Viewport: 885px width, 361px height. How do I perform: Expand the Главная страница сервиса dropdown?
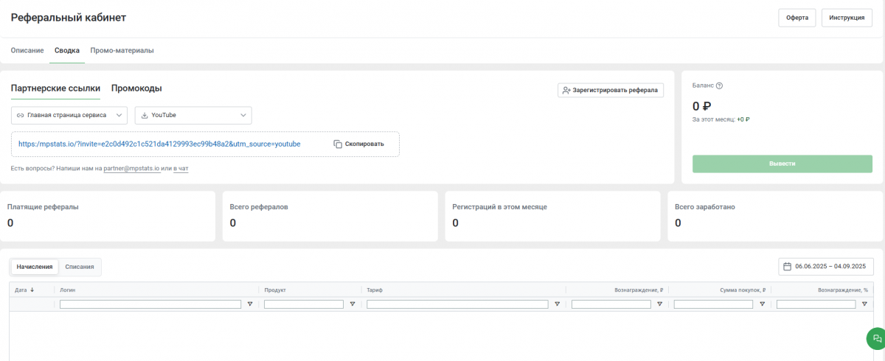point(69,116)
